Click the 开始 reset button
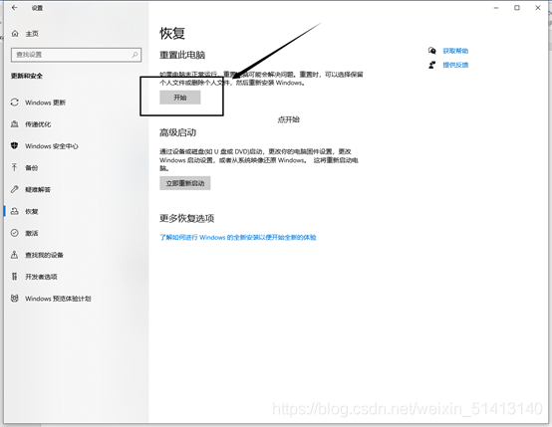Viewport: 552px width, 427px height. (180, 98)
